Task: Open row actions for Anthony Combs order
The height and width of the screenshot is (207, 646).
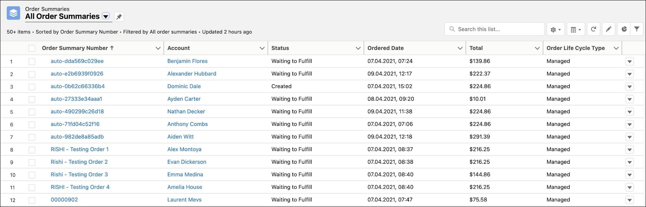Action: (630, 125)
